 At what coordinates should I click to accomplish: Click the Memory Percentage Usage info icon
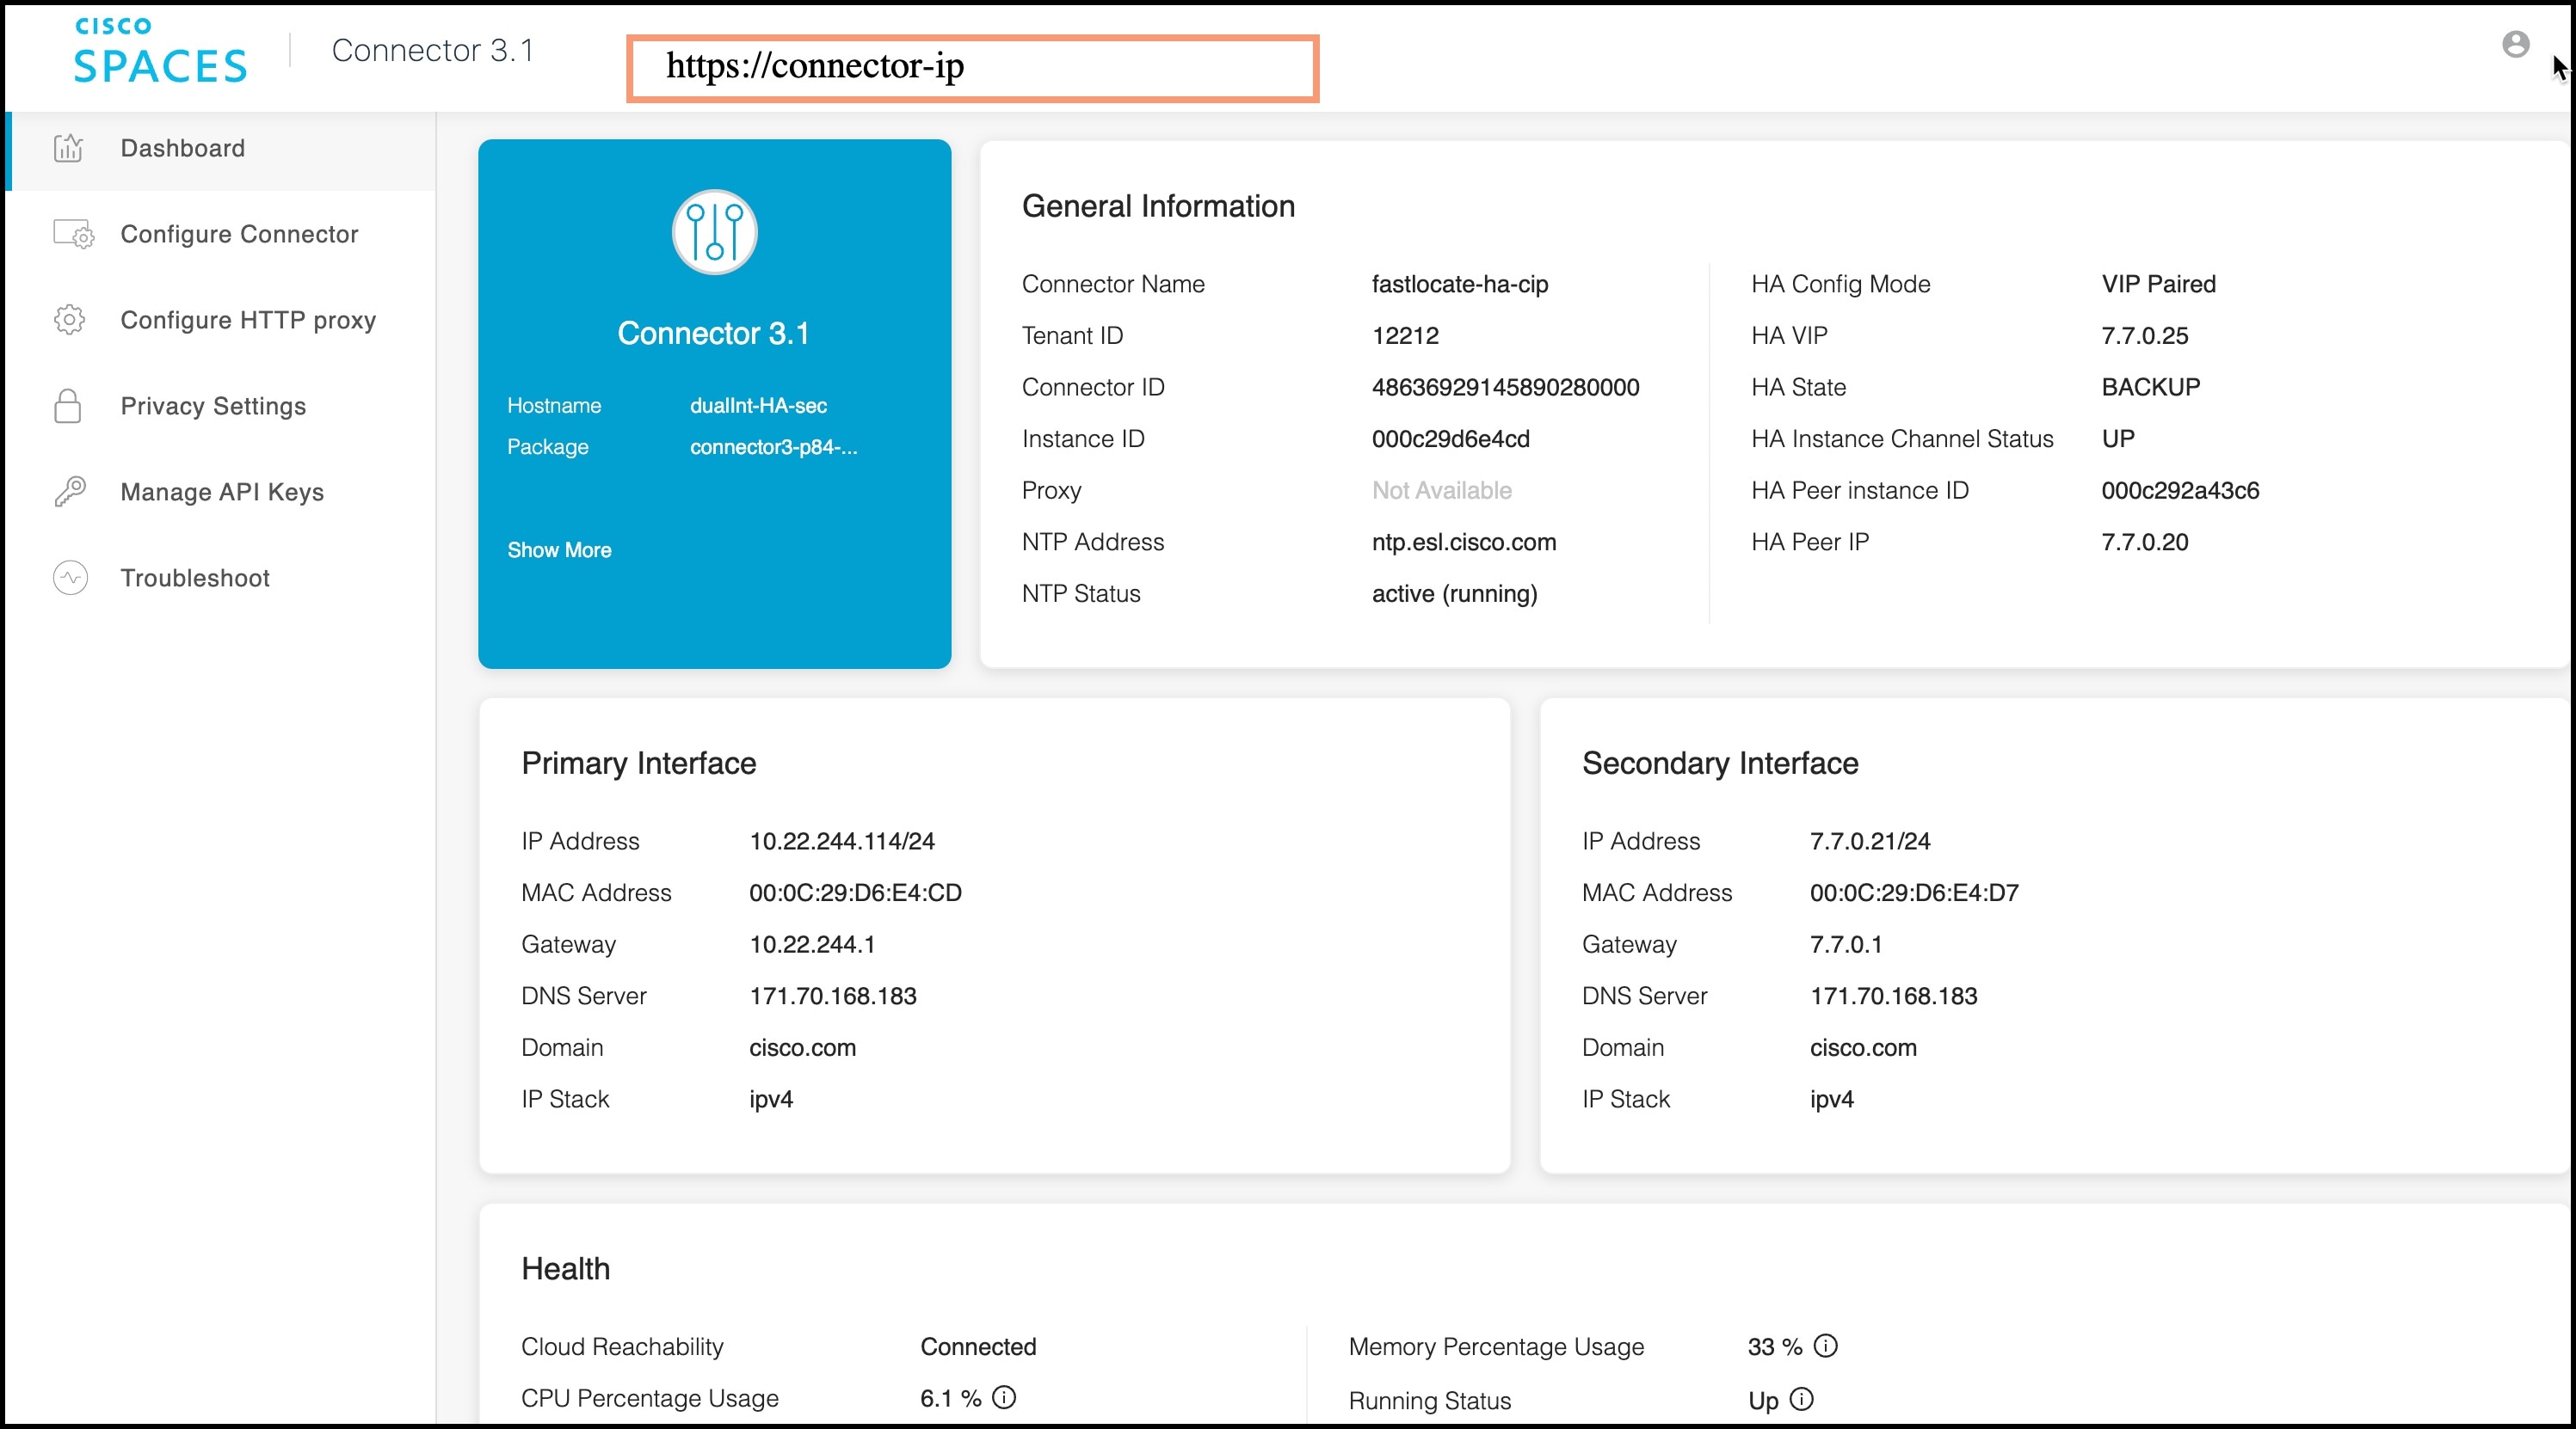pyautogui.click(x=1826, y=1346)
